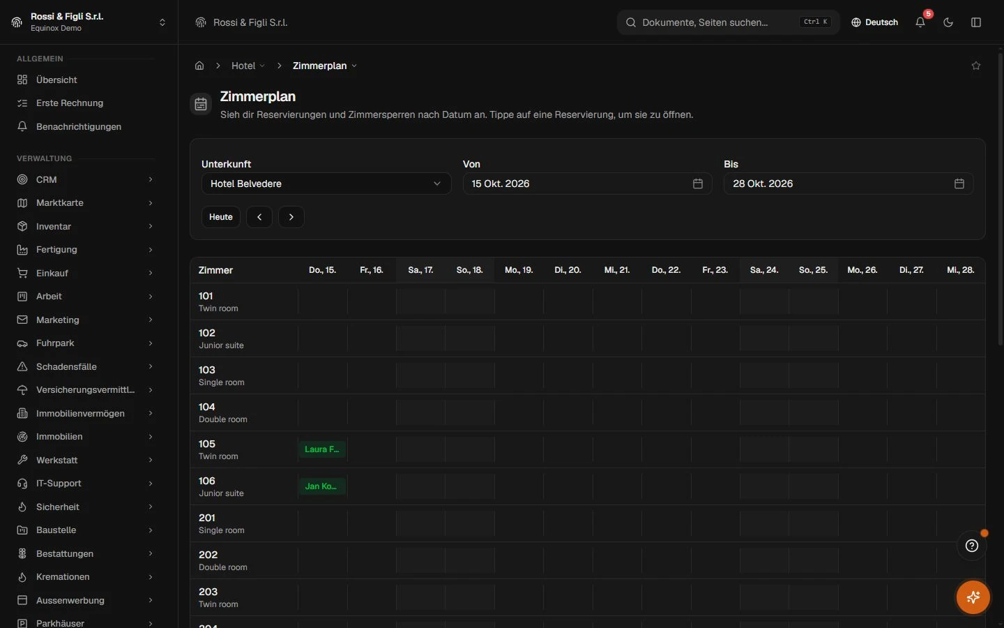Star this page as favorite
The width and height of the screenshot is (1004, 628).
pos(976,66)
